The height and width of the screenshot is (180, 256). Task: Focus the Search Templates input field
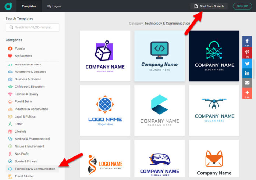(32, 27)
